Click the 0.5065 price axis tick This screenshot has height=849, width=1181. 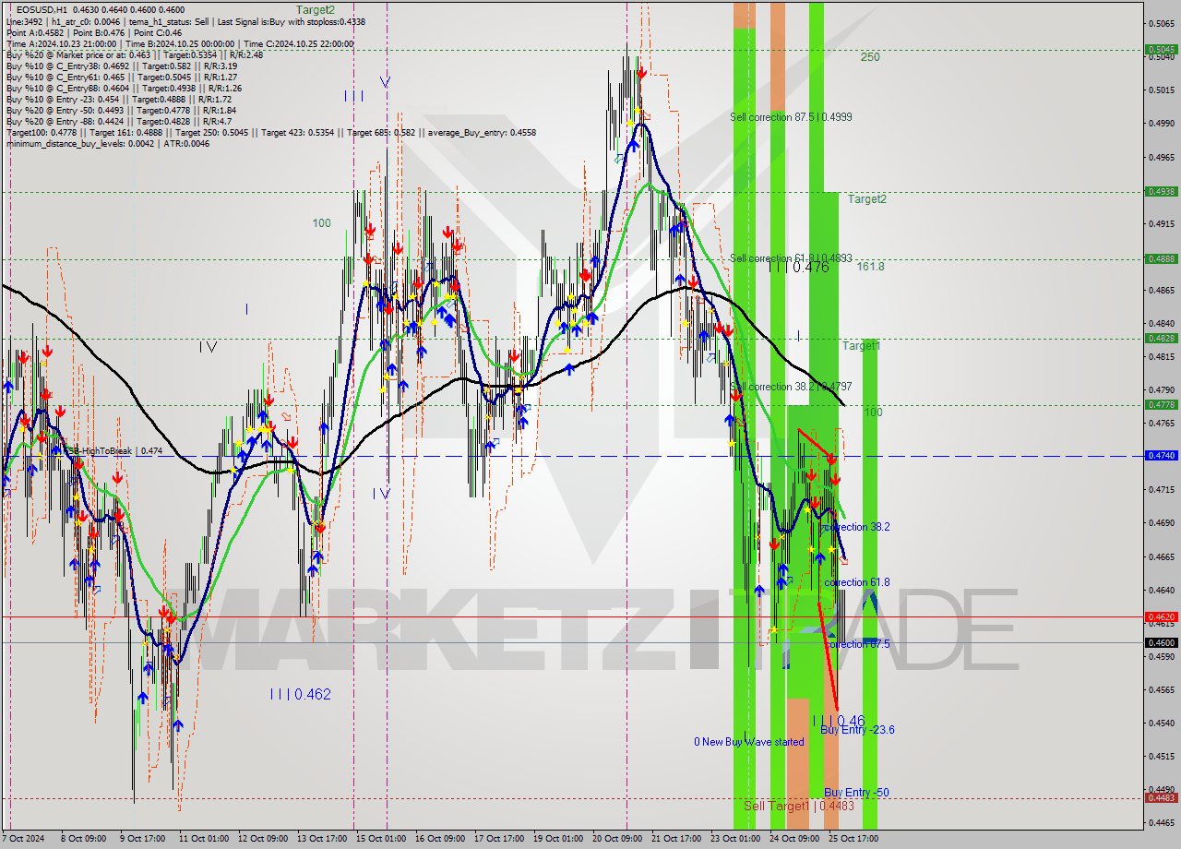point(1161,23)
